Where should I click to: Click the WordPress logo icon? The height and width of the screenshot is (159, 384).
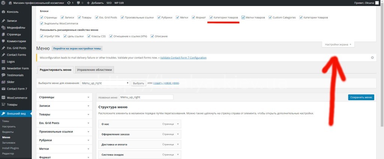pyautogui.click(x=3, y=3)
